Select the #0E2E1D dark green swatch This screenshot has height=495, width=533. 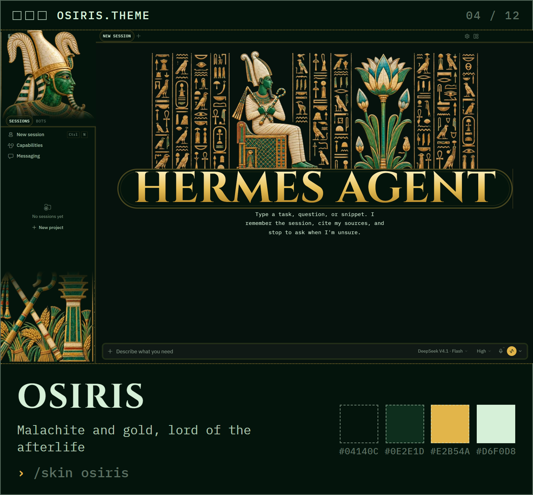pos(405,424)
